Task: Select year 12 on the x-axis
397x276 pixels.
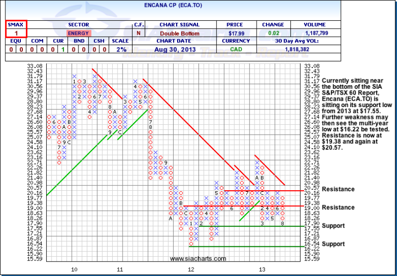Action: click(191, 269)
